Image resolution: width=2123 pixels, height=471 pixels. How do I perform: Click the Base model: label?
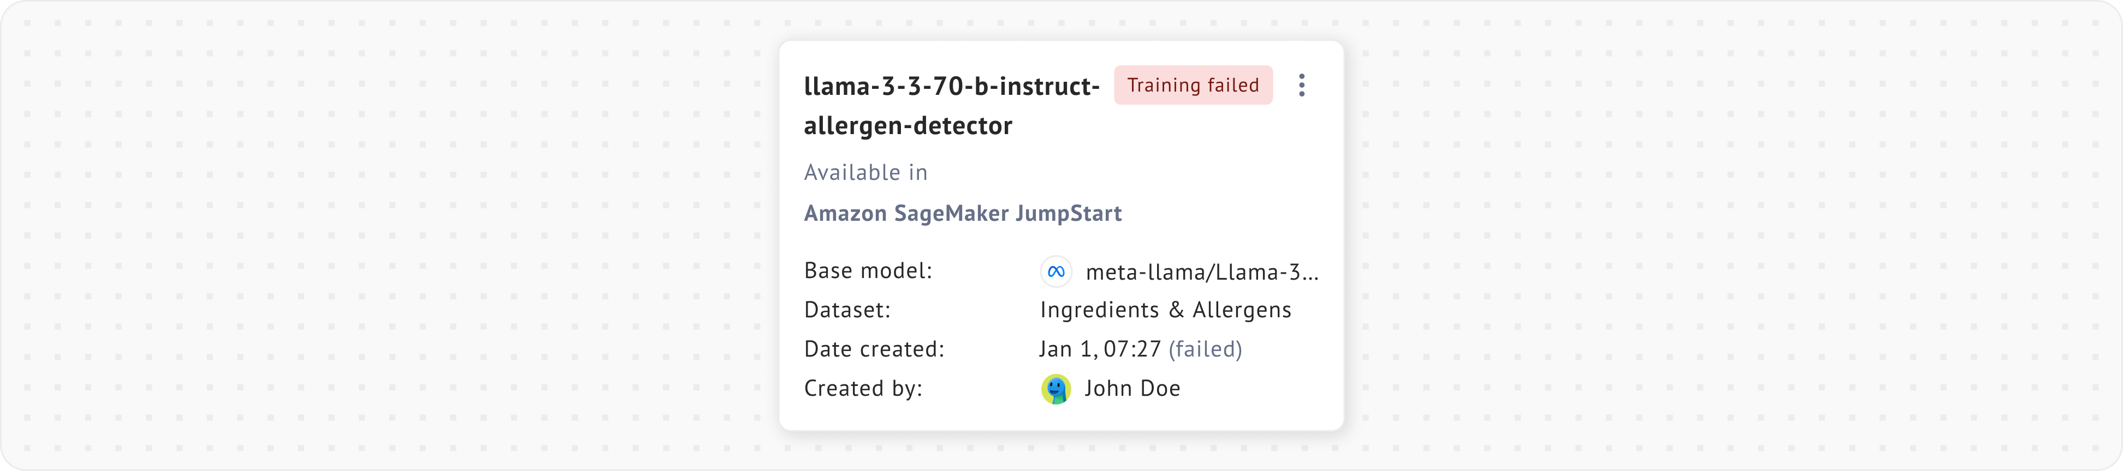point(868,271)
